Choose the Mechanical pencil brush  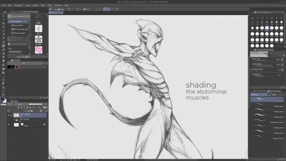click(x=267, y=121)
